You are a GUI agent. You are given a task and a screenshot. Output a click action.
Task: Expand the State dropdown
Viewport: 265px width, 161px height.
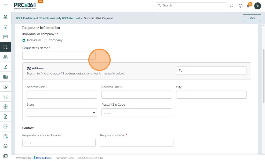(62, 113)
